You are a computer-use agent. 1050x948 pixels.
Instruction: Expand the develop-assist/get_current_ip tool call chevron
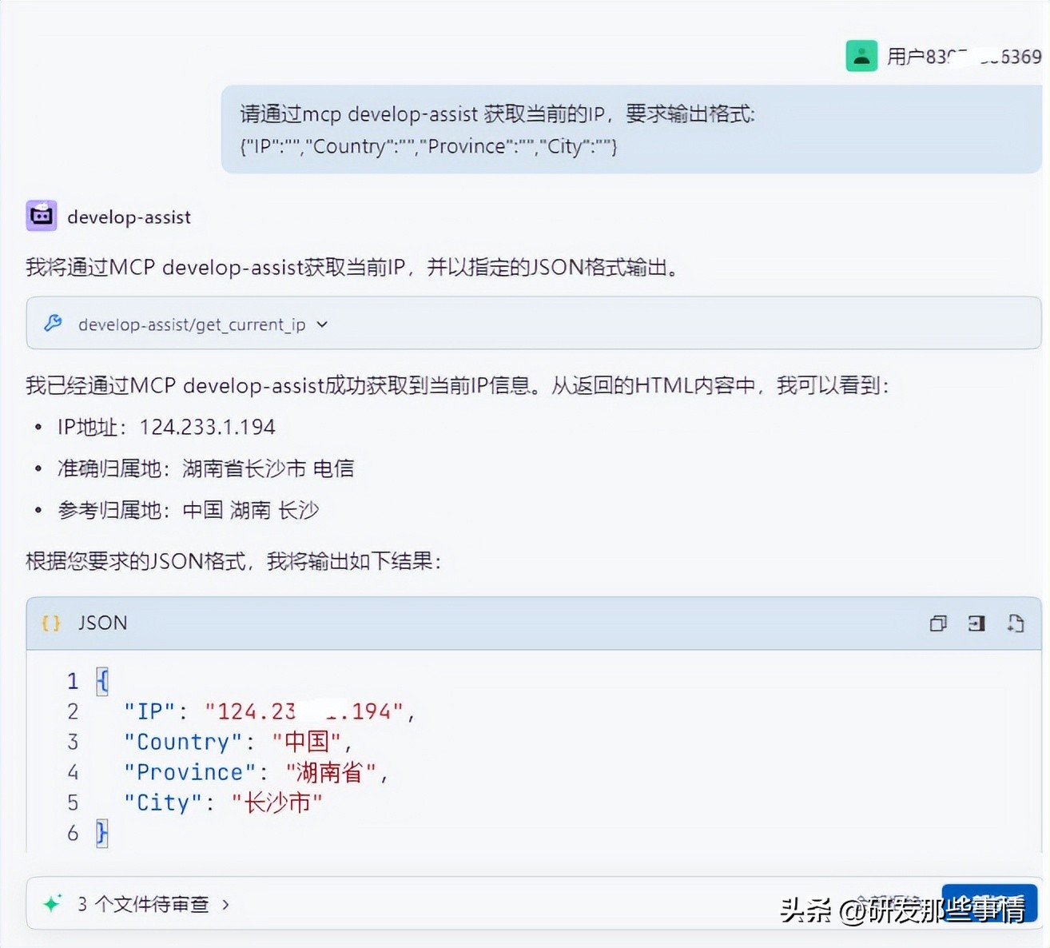click(322, 325)
